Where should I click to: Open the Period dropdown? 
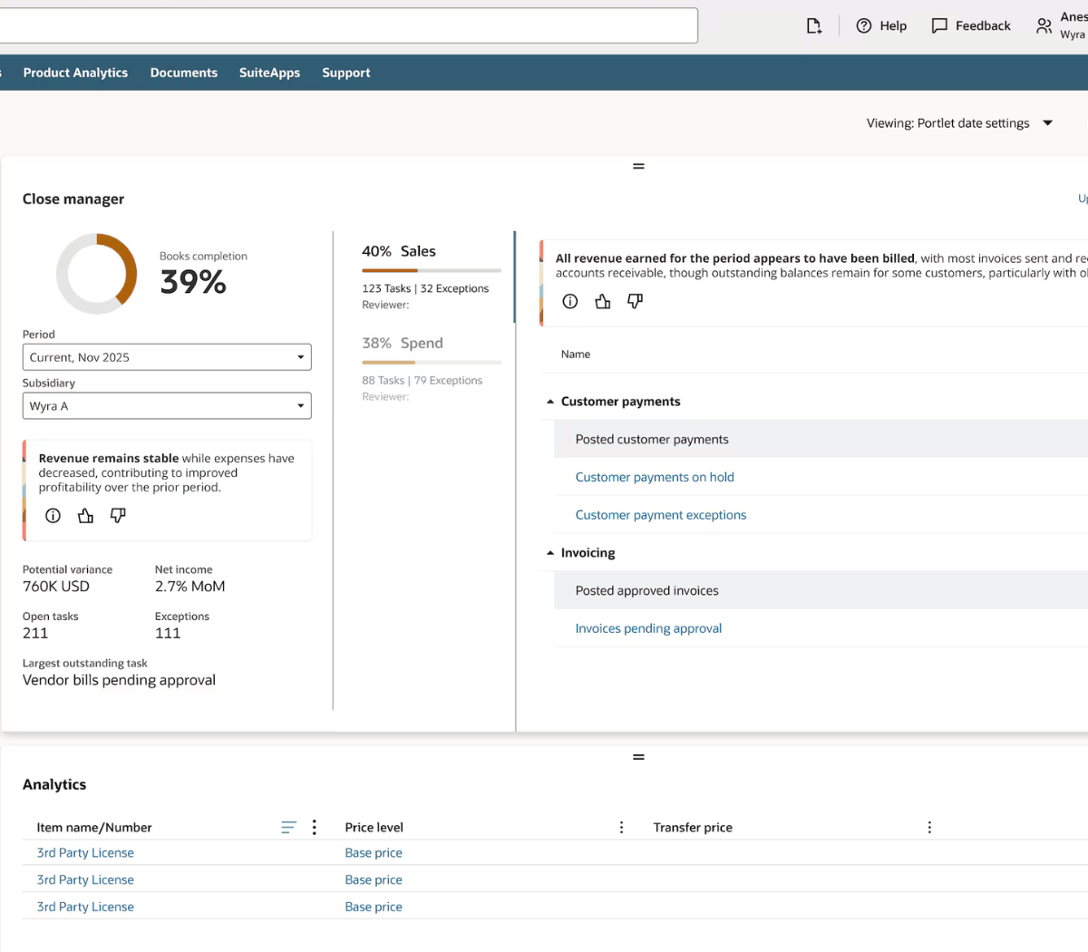coord(167,357)
